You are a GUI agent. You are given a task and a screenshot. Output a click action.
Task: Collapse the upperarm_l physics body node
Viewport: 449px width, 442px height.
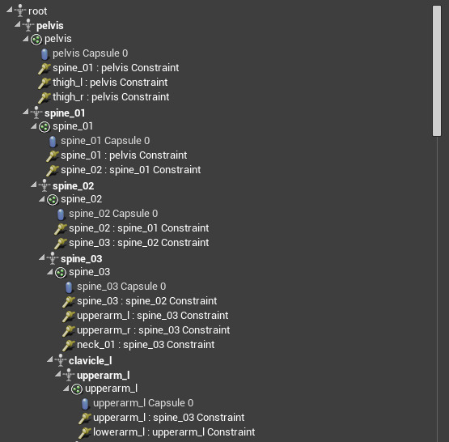(66, 388)
